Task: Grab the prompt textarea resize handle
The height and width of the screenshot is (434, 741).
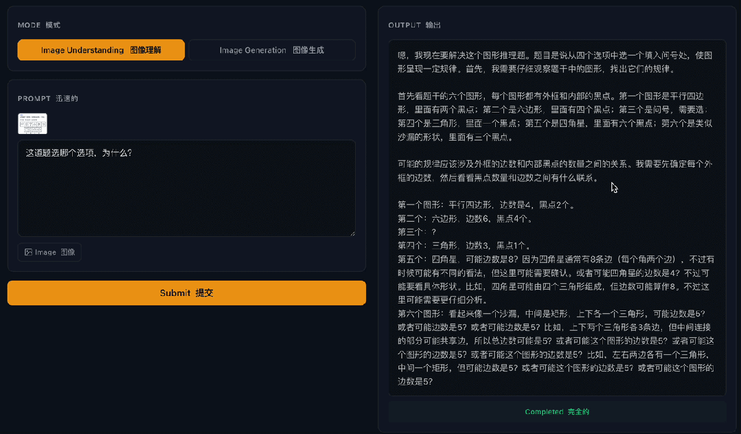Action: click(352, 233)
